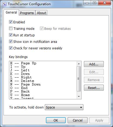This screenshot has width=113, height=127.
Task: Click the Remove button
Action: (x=94, y=80)
